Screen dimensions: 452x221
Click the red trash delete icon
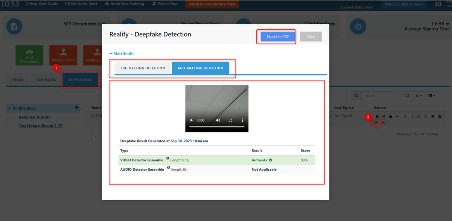pos(426,117)
